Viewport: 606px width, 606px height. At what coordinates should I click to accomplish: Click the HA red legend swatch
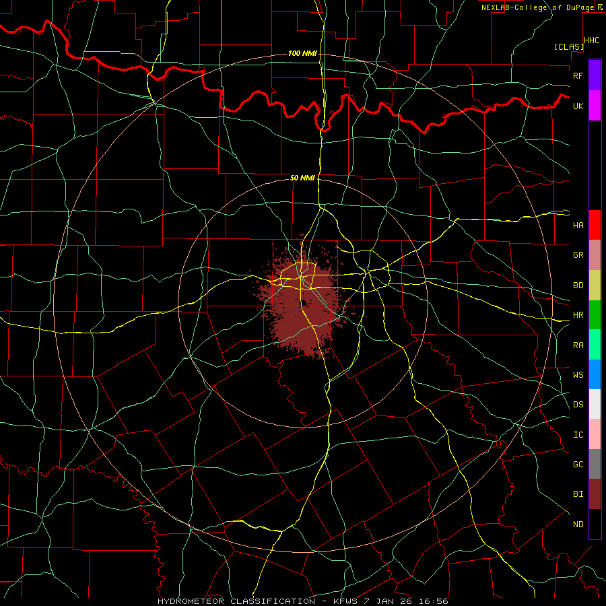[x=595, y=225]
